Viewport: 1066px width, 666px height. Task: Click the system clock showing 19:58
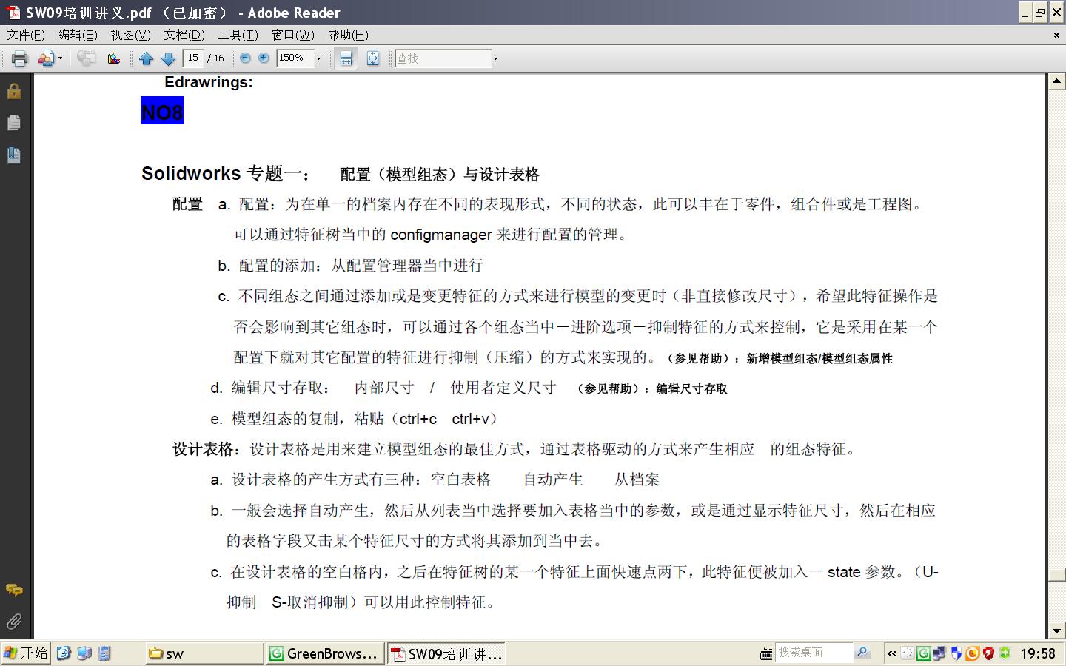1038,653
